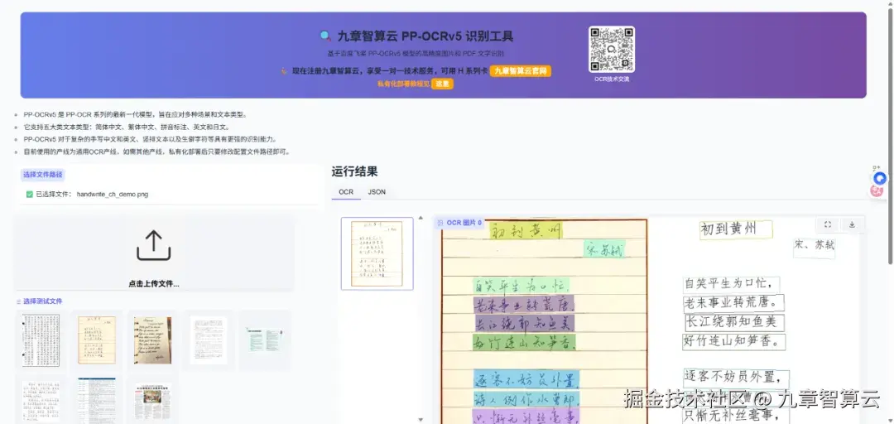
Task: Click the green check next to 已选择文件
Action: point(30,194)
